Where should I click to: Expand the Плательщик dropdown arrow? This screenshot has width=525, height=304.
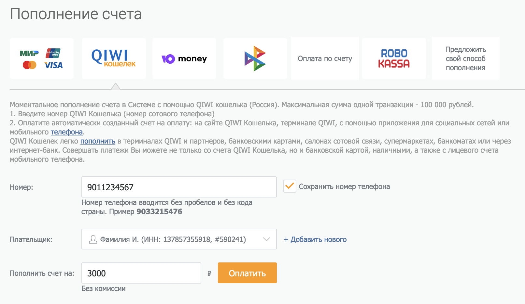point(266,239)
